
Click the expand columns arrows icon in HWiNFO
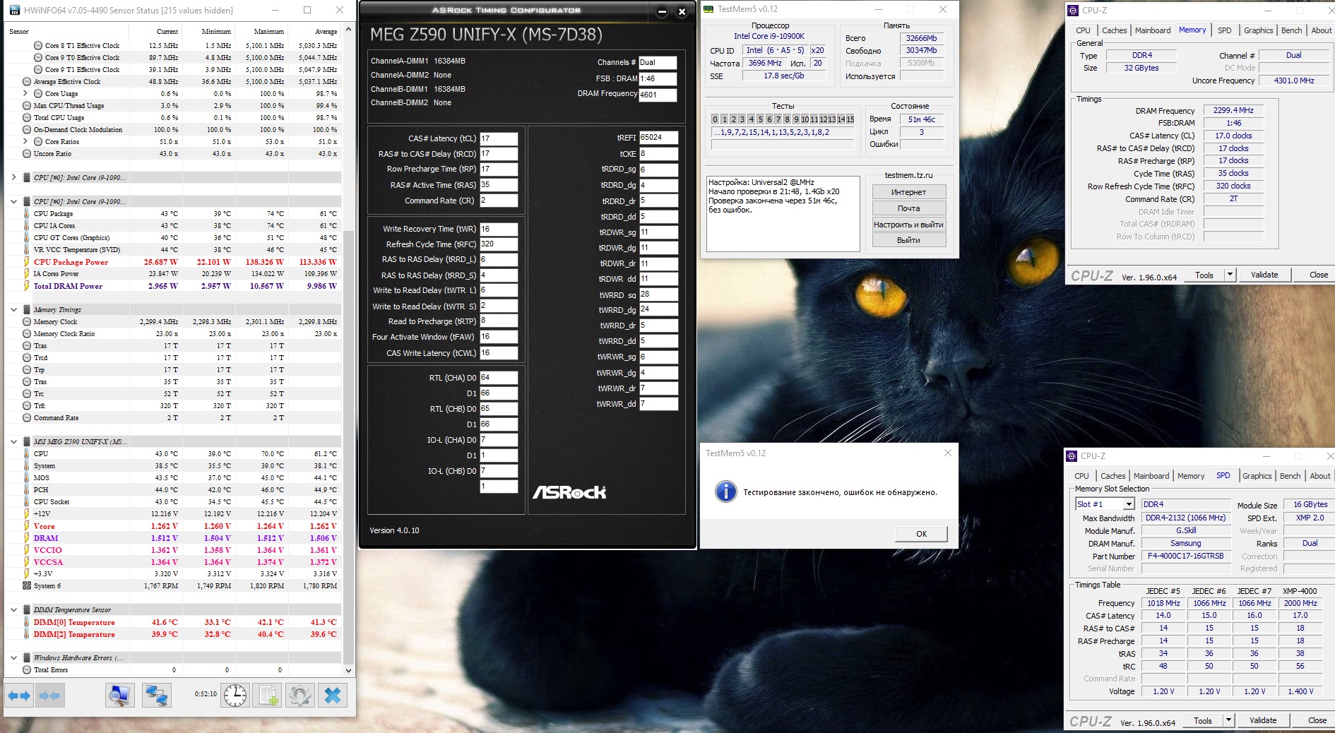click(20, 696)
